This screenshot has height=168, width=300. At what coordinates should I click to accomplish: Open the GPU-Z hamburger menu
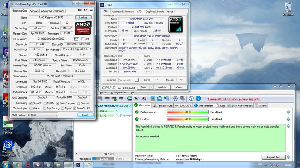click(x=91, y=10)
